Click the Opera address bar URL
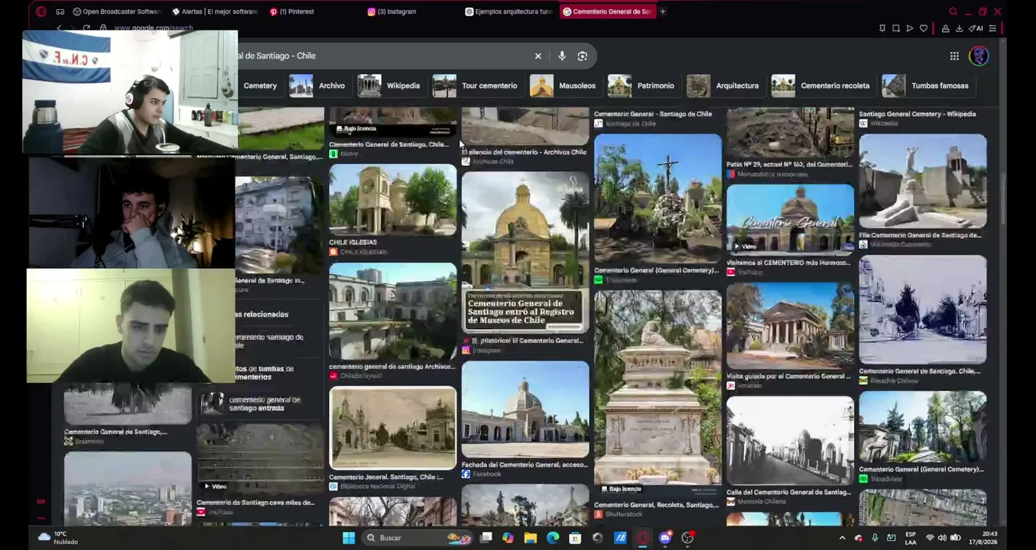The height and width of the screenshot is (550, 1036). [x=153, y=28]
